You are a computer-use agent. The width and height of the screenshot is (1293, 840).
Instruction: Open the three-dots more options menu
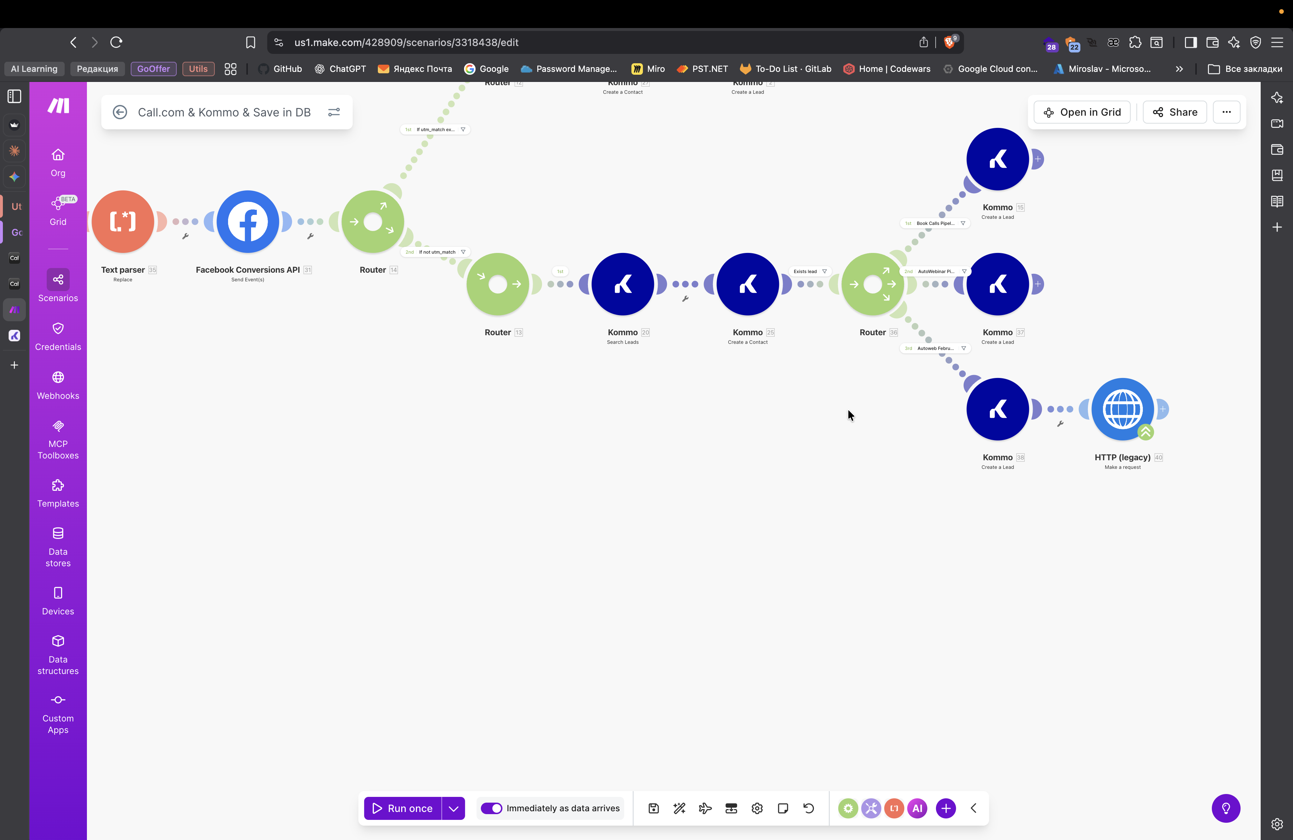1226,112
